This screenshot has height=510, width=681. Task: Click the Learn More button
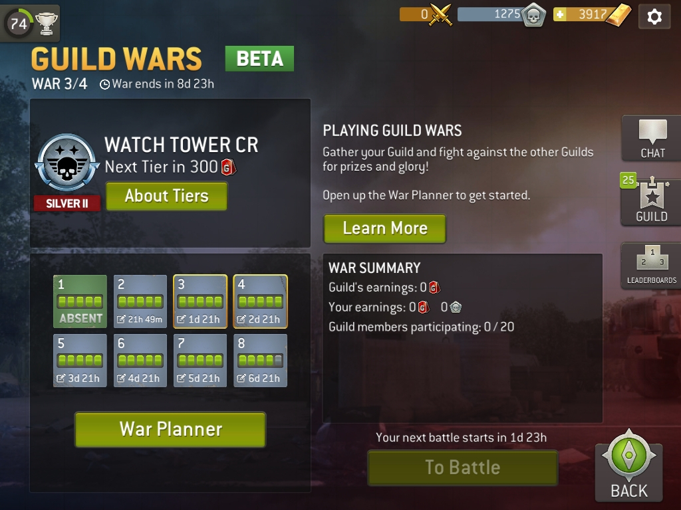click(385, 228)
